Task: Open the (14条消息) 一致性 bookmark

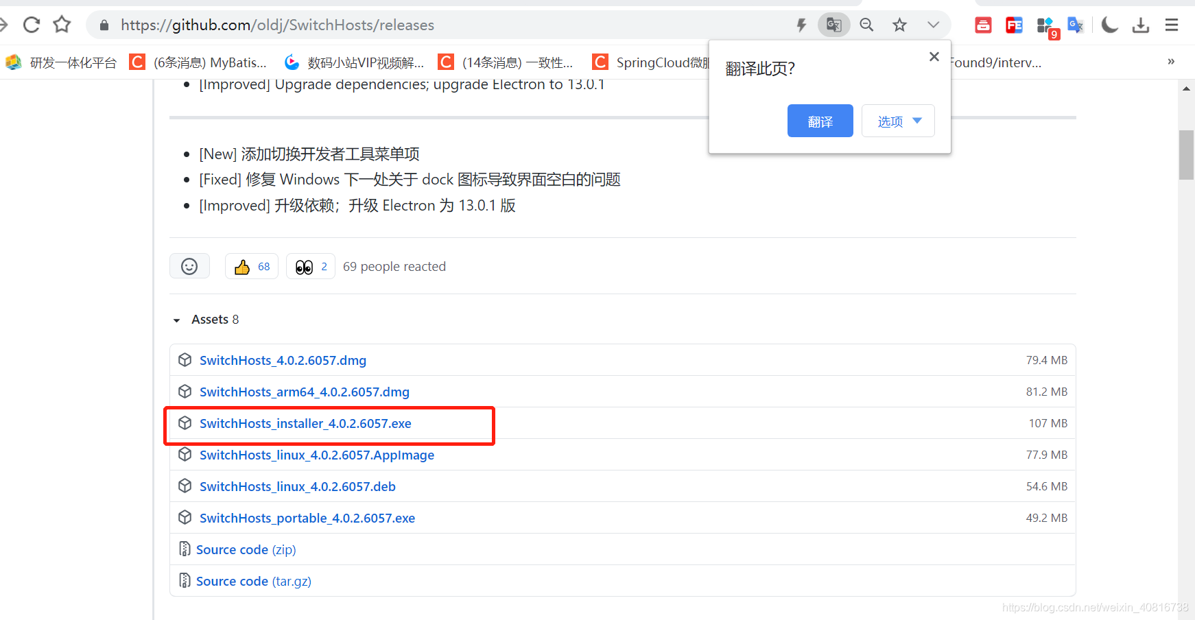Action: point(506,62)
